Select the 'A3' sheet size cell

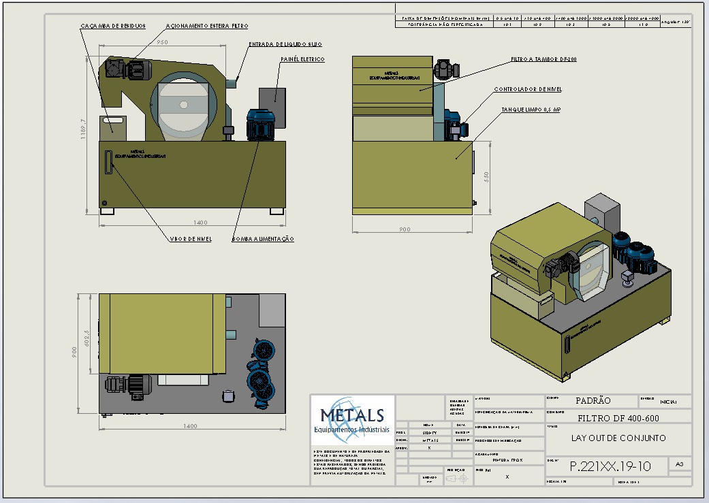pos(679,464)
